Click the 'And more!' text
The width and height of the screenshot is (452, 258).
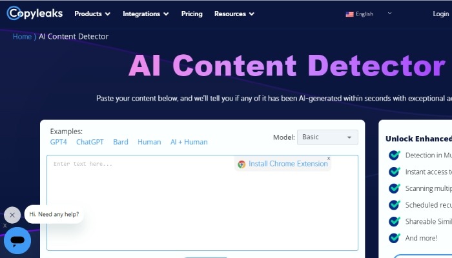(x=421, y=238)
